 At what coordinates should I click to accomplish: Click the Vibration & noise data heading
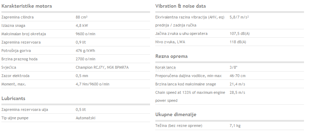click(181, 6)
